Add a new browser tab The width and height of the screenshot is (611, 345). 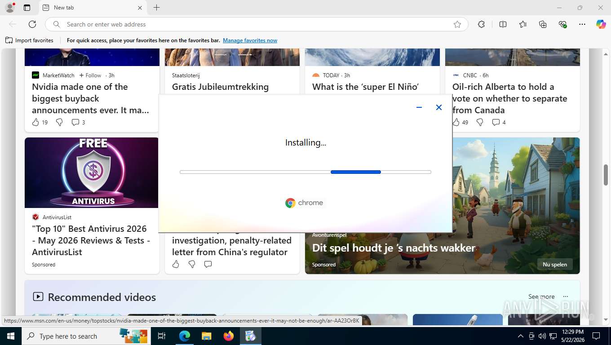[156, 8]
